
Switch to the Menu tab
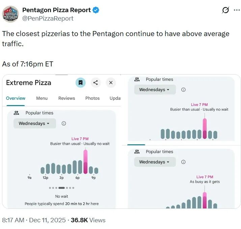42,98
